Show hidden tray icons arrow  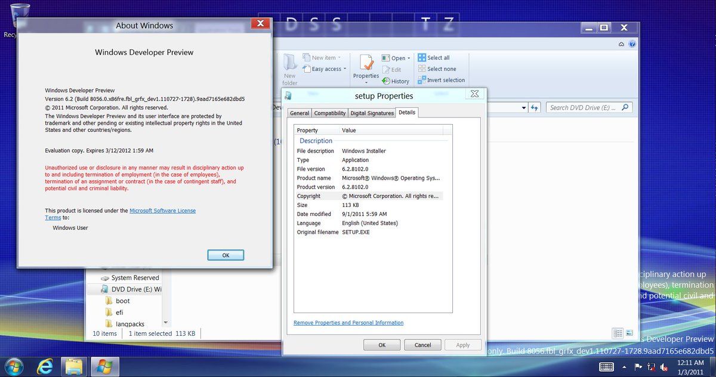625,367
